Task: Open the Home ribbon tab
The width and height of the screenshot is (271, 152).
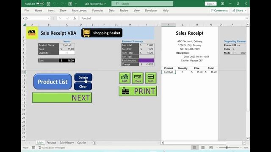Action: 39,11
